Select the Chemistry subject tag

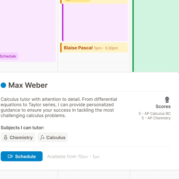point(18,137)
